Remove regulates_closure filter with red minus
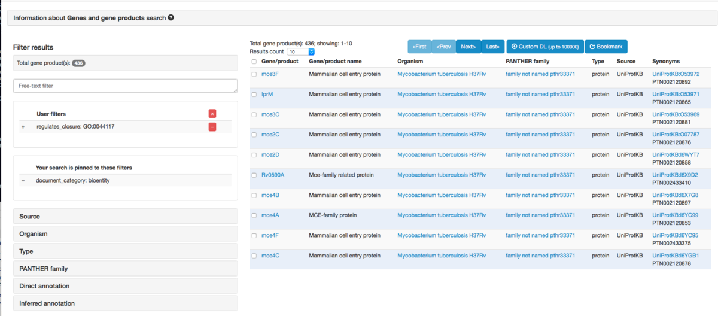Viewport: 718px width, 316px height. pyautogui.click(x=212, y=127)
